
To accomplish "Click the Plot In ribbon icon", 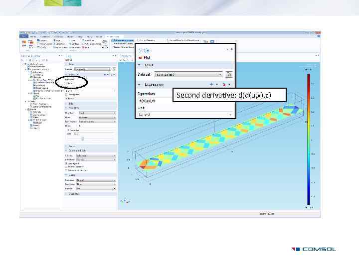I will pos(31,44).
